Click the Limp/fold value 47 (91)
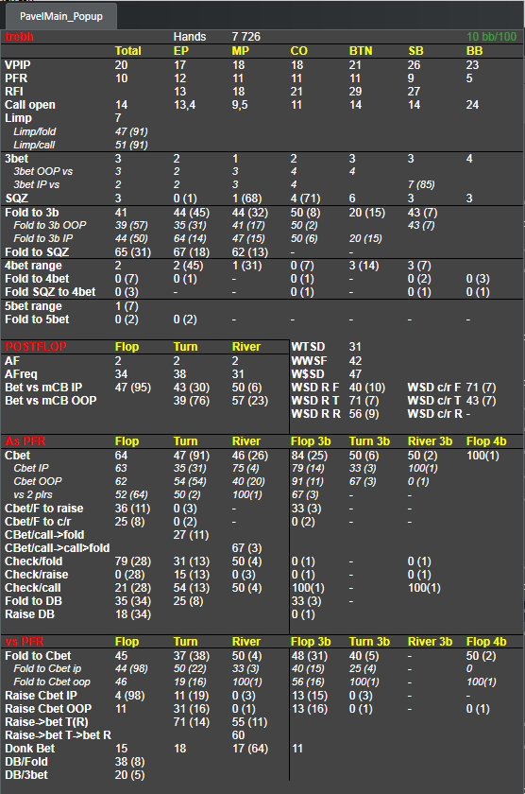This screenshot has width=525, height=794. (131, 131)
